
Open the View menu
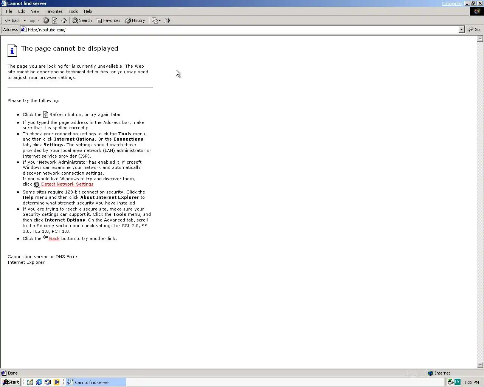tap(35, 11)
